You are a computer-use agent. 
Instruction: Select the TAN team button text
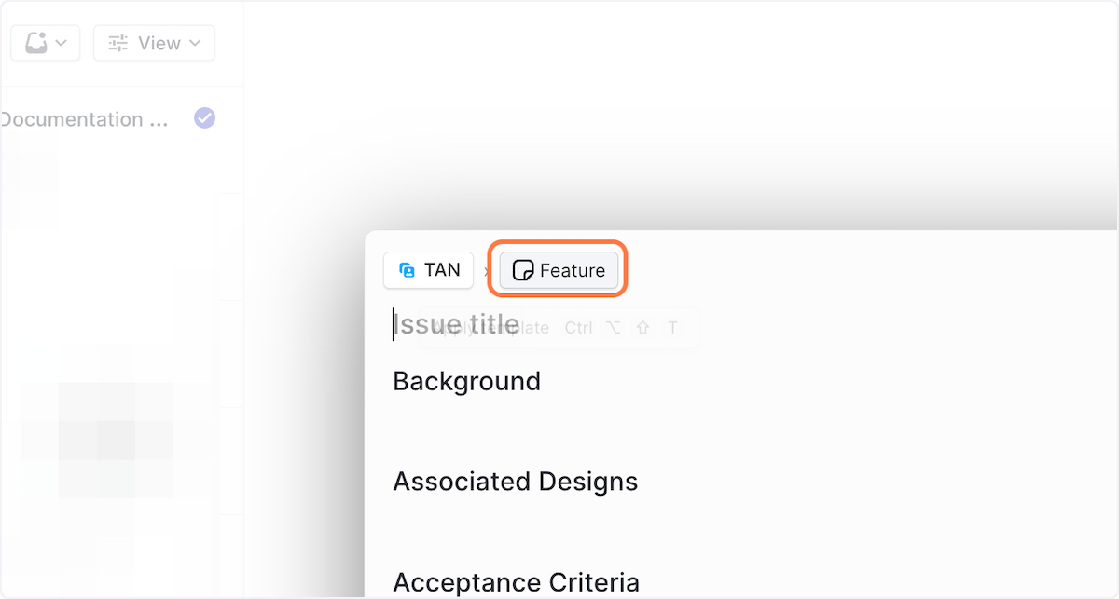click(x=442, y=270)
